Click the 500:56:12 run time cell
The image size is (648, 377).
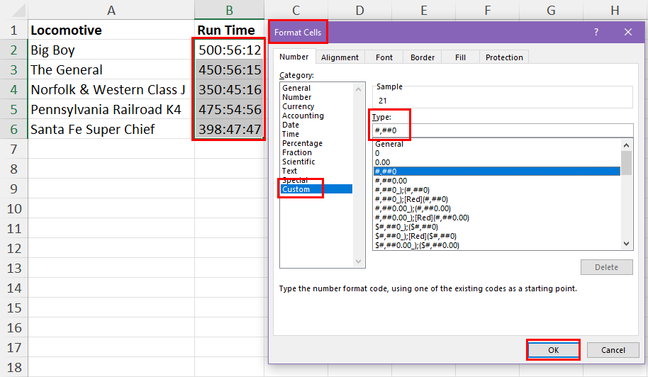tap(230, 50)
